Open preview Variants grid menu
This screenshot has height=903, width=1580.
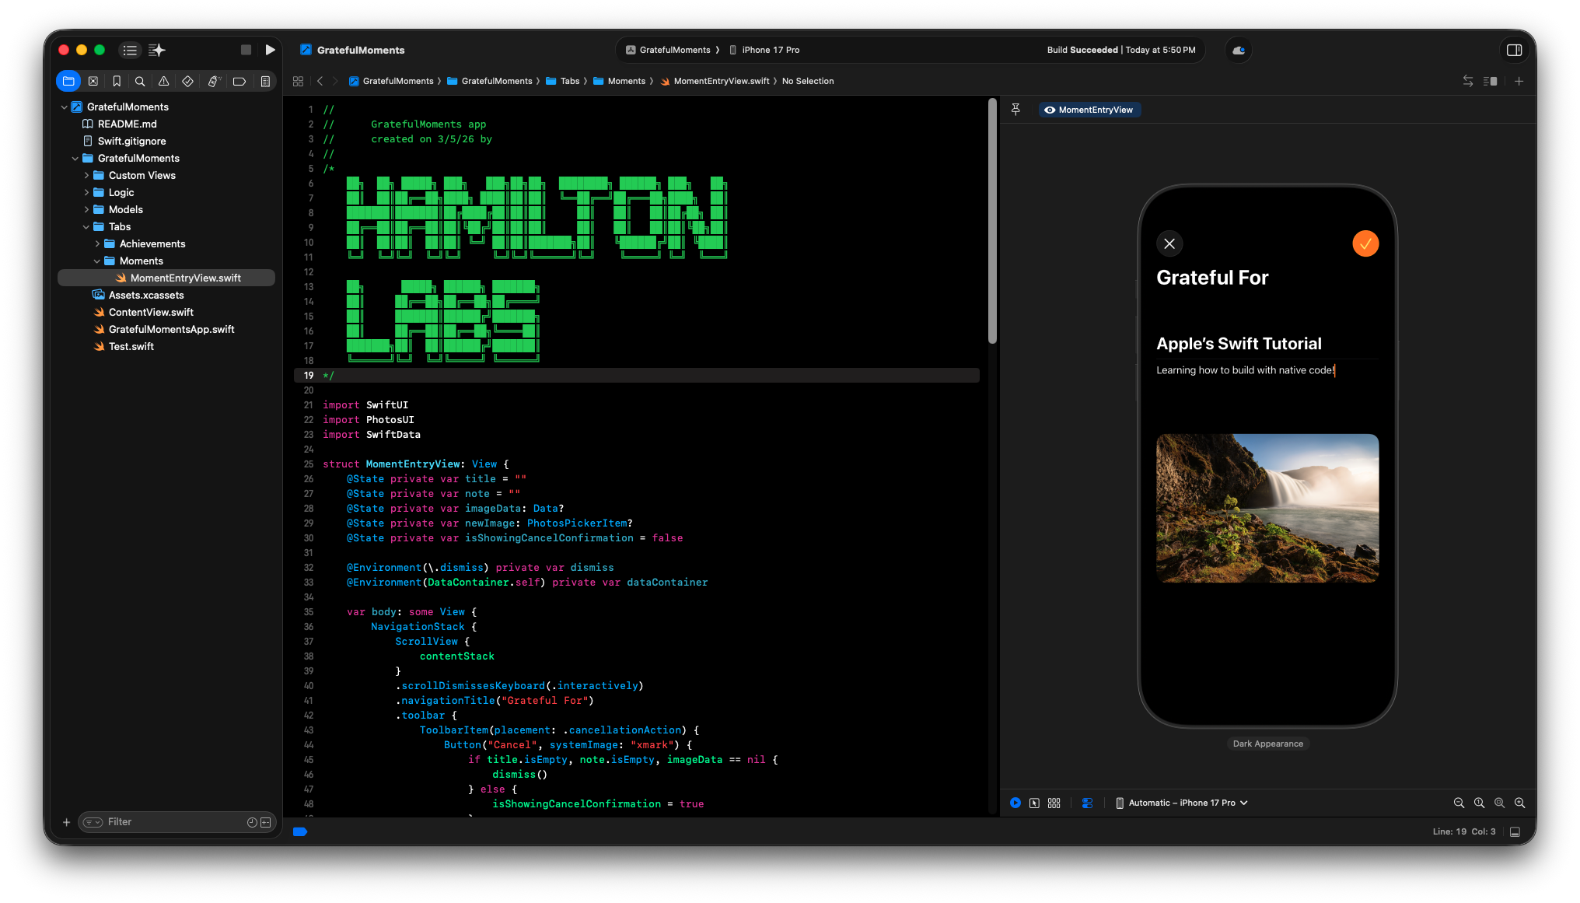click(1054, 803)
